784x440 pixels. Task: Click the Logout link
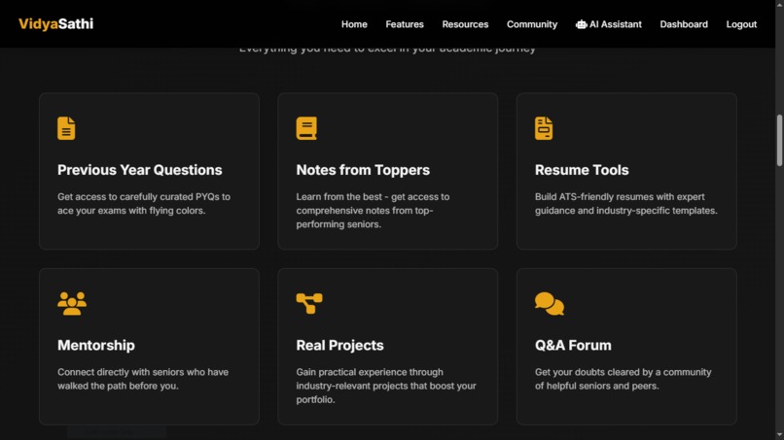(x=741, y=24)
